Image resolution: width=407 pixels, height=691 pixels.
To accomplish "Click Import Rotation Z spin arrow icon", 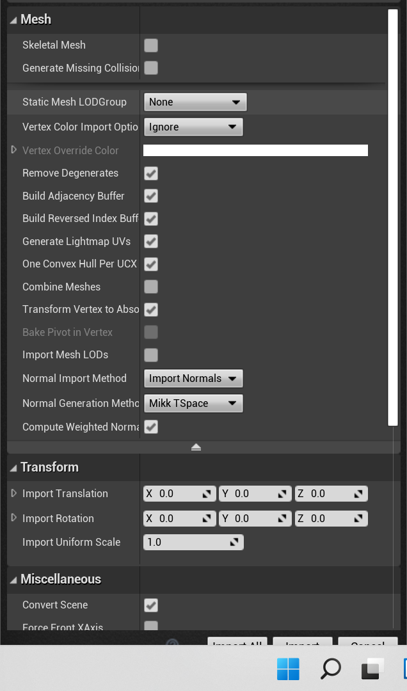I will [359, 519].
